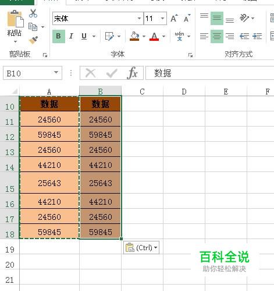The height and width of the screenshot is (291, 274).
Task: Select row 15 header
Action: (9, 183)
